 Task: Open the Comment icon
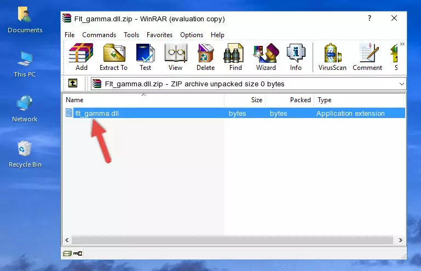pyautogui.click(x=367, y=57)
